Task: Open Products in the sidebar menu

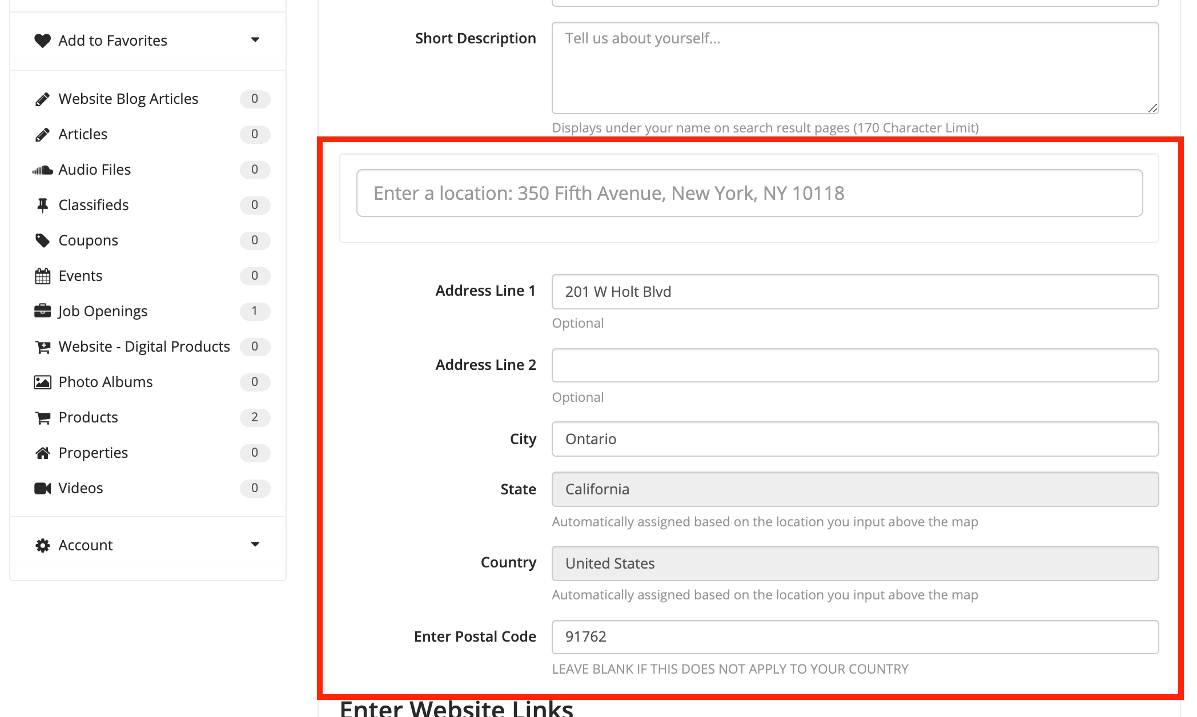Action: [x=89, y=417]
